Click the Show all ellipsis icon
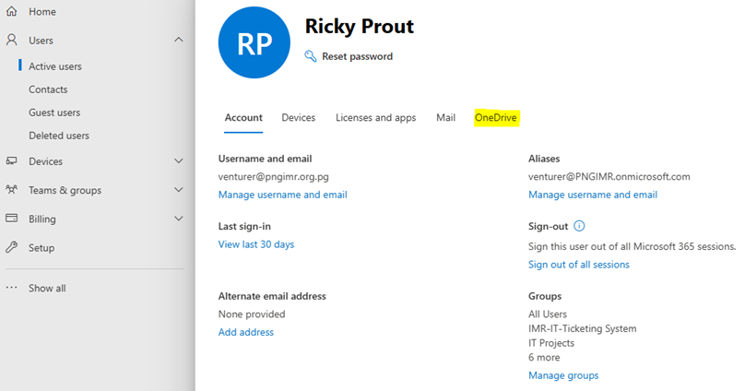Image resolution: width=745 pixels, height=391 pixels. pyautogui.click(x=12, y=288)
